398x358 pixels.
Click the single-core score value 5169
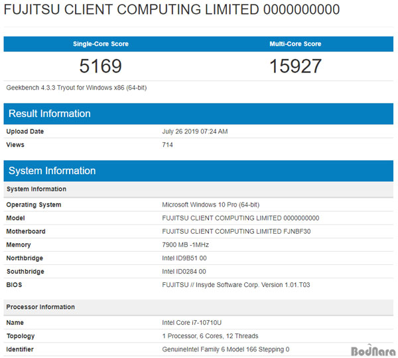click(101, 66)
